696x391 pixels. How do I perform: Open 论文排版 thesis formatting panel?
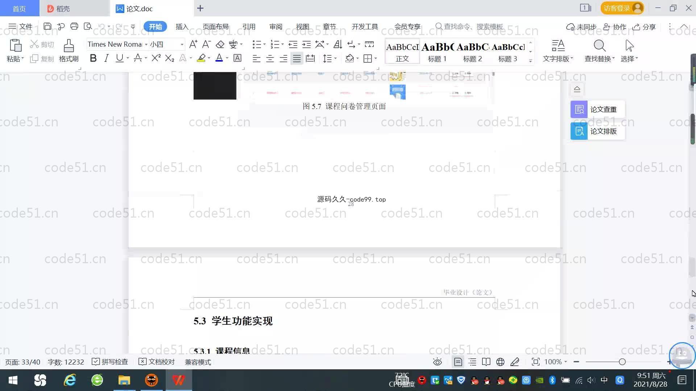coord(597,131)
